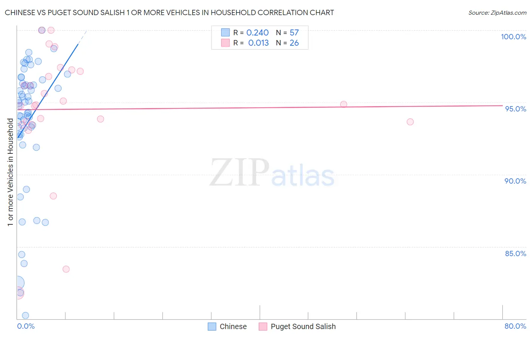Click the pink swatch beside R = 0.013
This screenshot has width=531, height=337.
point(225,43)
